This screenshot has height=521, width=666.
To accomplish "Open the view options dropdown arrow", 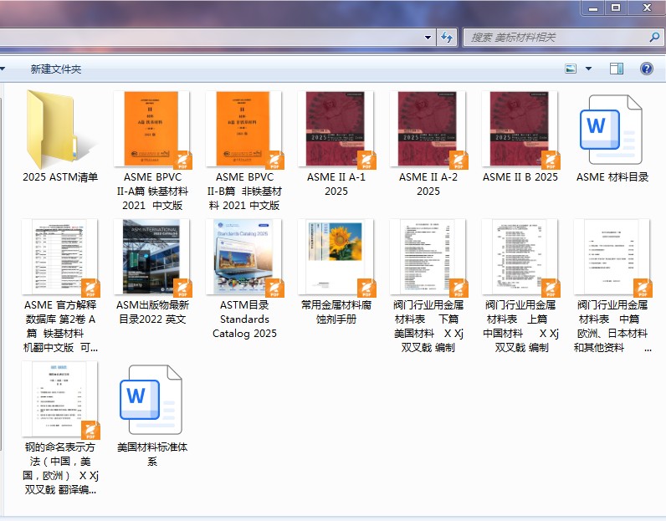I will tap(588, 69).
